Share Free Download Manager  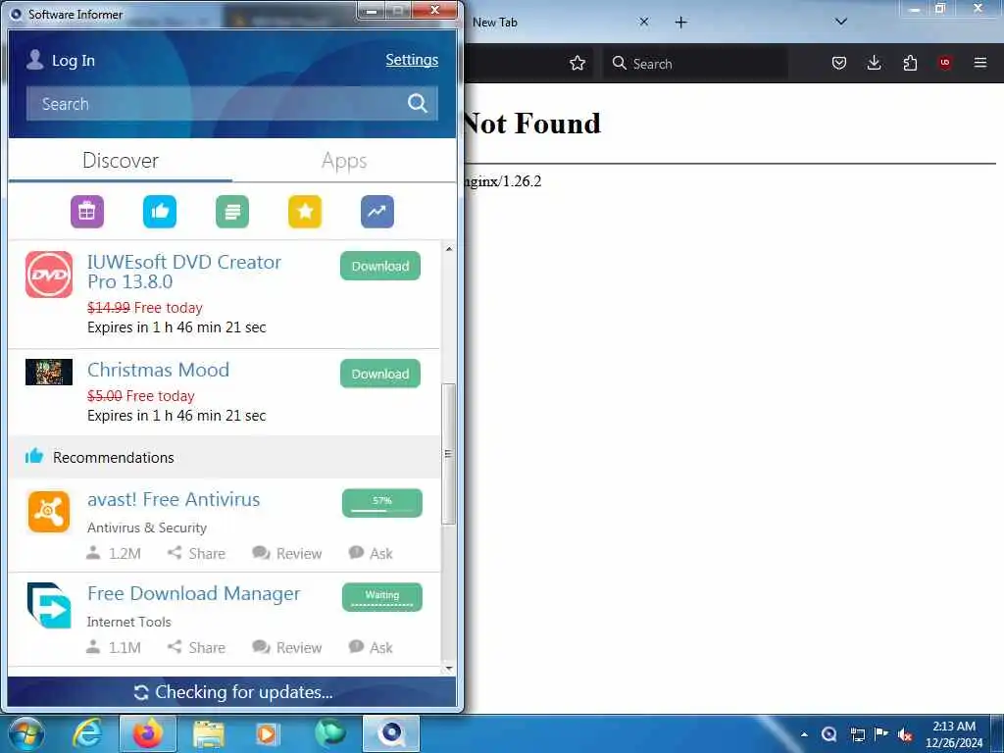point(196,647)
